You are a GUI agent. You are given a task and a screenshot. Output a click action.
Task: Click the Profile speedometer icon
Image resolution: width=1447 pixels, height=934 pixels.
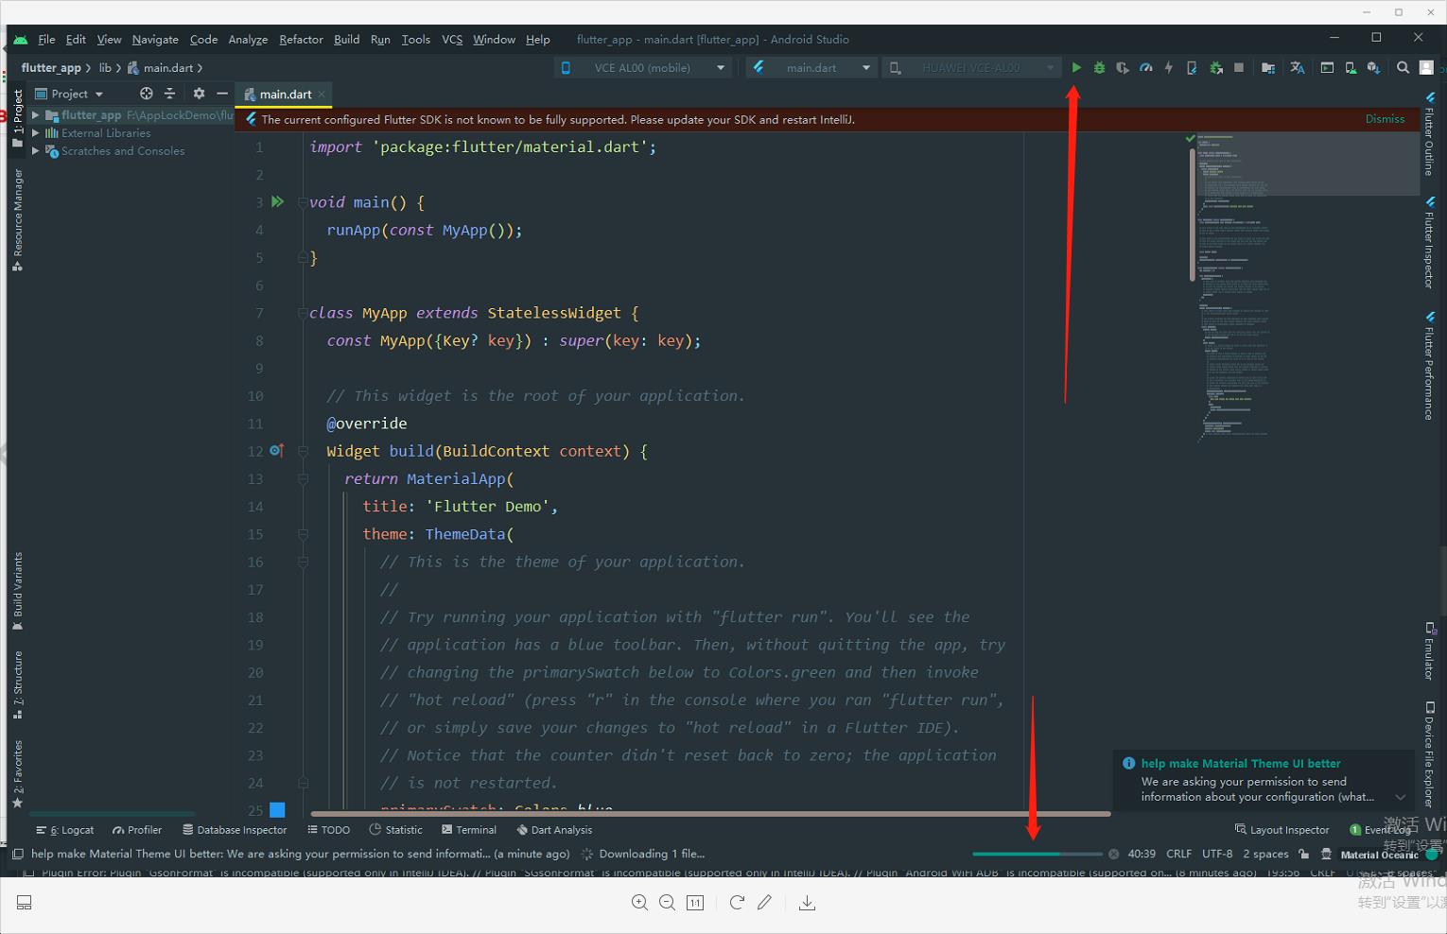[x=1146, y=68]
